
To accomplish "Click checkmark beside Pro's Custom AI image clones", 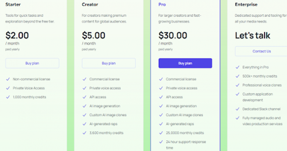I will pos(161,115).
